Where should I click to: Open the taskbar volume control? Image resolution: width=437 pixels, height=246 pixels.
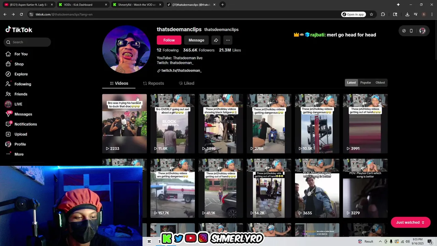(408, 242)
